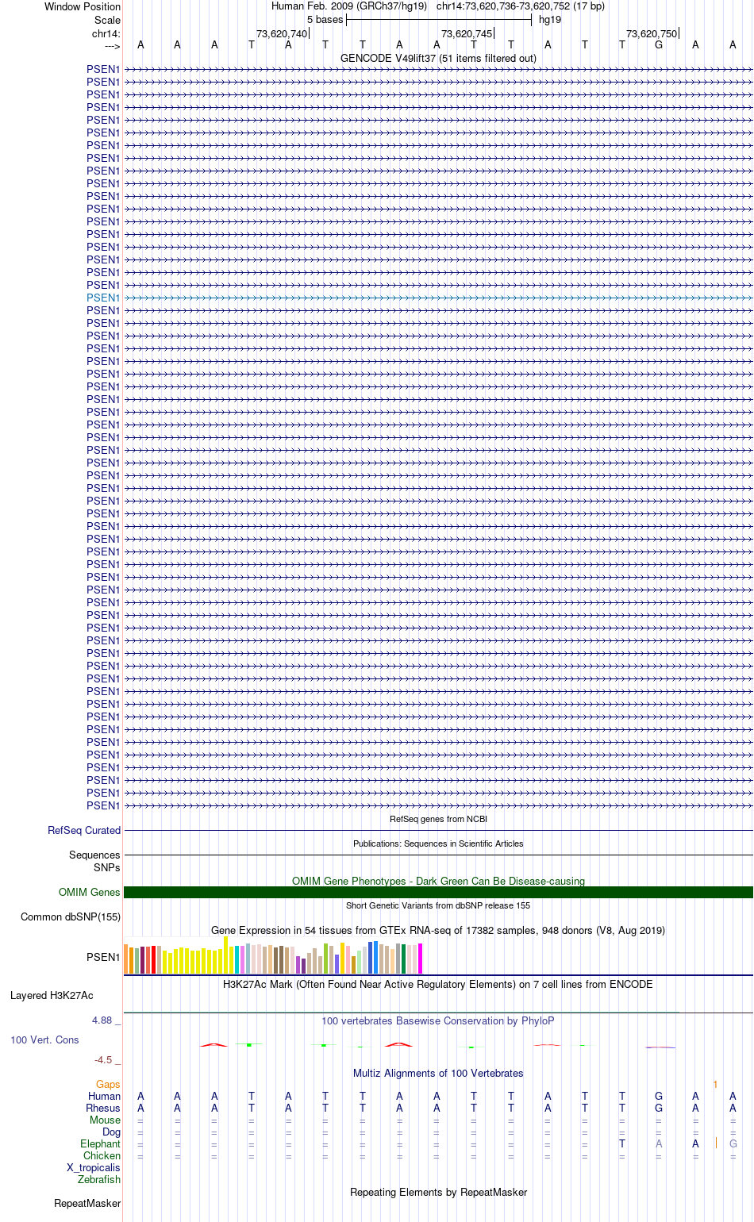The image size is (754, 1222).
Task: Select the Rhesus alignment row label
Action: [x=103, y=1108]
